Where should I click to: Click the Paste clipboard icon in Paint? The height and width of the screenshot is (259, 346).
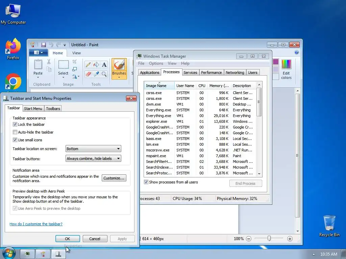(x=38, y=64)
